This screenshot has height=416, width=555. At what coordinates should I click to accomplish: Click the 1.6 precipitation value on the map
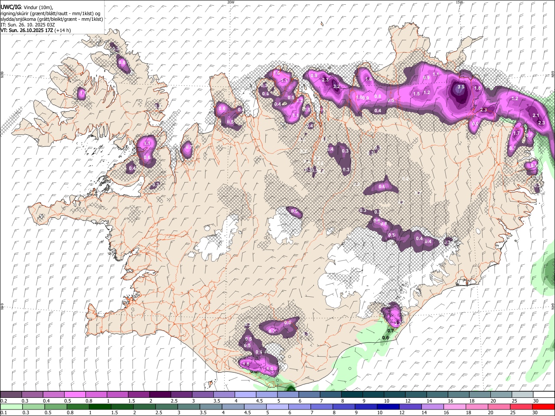[369, 79]
